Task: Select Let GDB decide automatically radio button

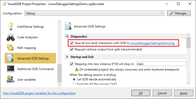Action: 74,79
